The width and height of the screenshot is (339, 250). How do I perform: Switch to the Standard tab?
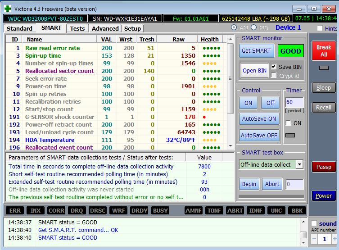tap(19, 28)
